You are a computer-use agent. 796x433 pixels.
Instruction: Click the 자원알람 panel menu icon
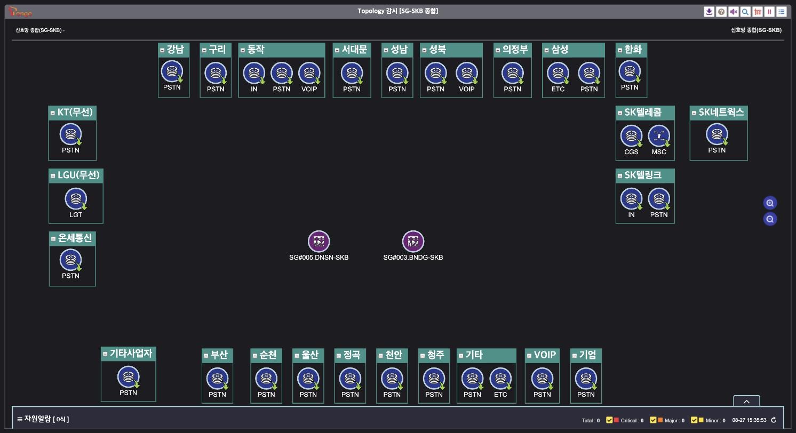20,420
